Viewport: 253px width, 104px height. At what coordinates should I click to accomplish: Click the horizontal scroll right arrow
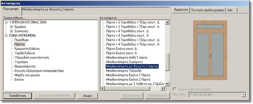pyautogui.click(x=163, y=88)
